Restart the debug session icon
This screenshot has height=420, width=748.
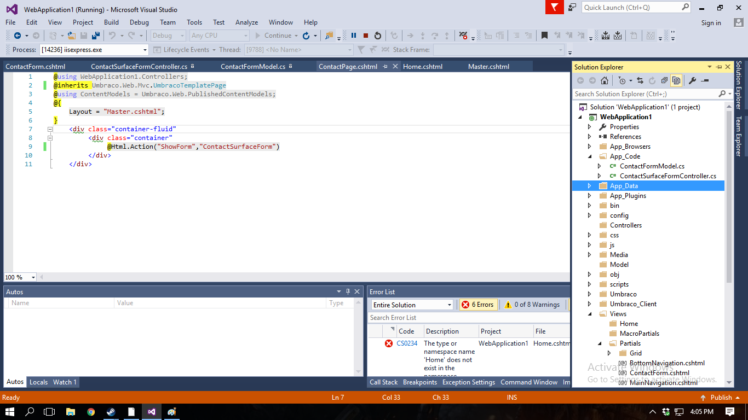coord(378,36)
